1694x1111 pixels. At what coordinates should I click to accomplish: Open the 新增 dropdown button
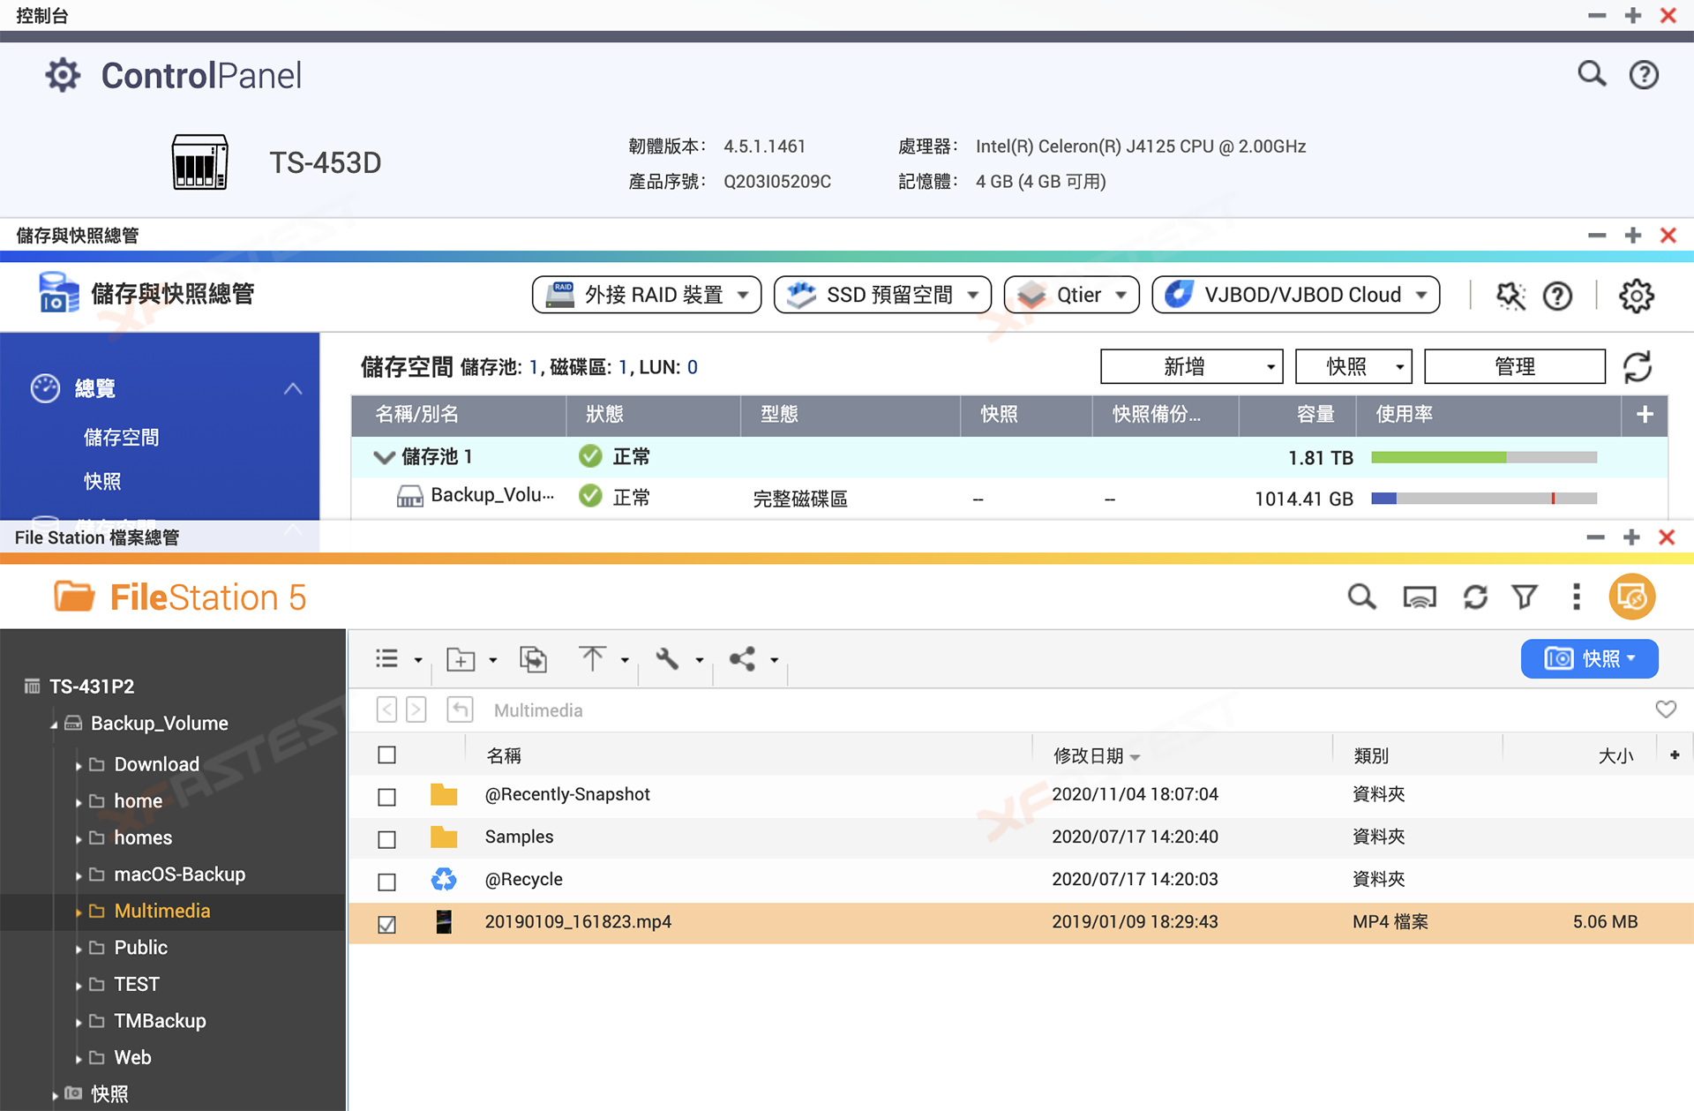coord(1192,367)
